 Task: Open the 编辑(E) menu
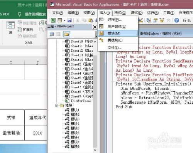[x=73, y=13]
